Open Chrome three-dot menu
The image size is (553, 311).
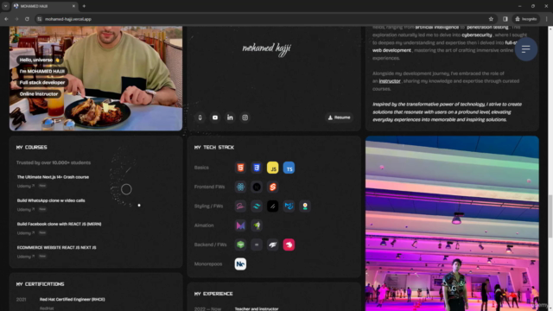(546, 19)
